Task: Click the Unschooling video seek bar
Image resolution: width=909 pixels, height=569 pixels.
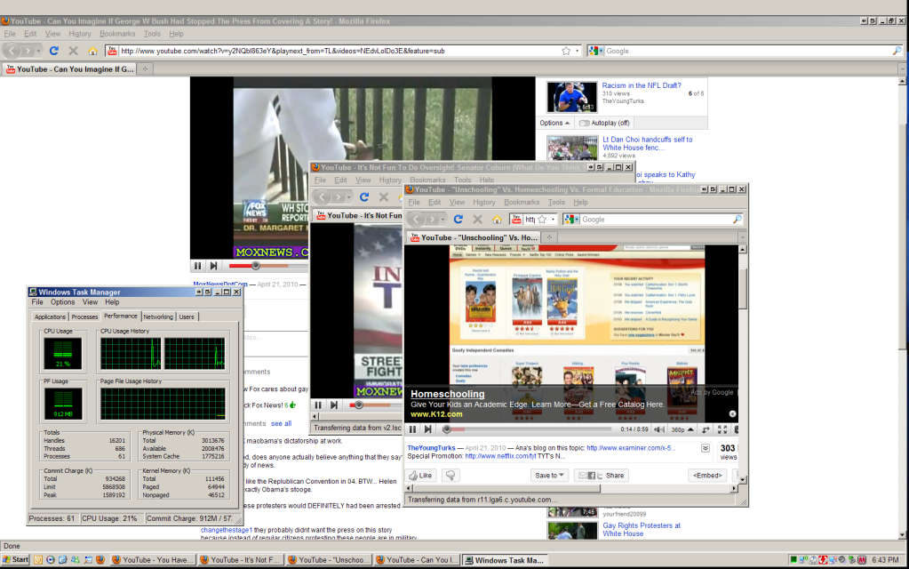Action: [528, 429]
